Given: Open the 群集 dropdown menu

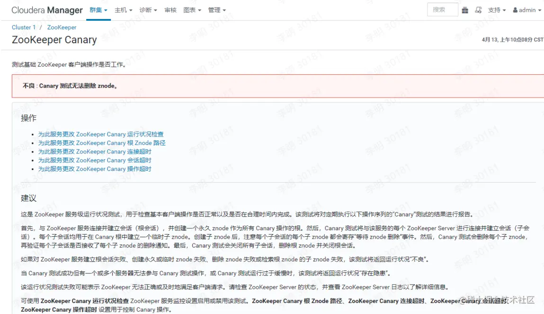Looking at the screenshot, I should tap(98, 10).
